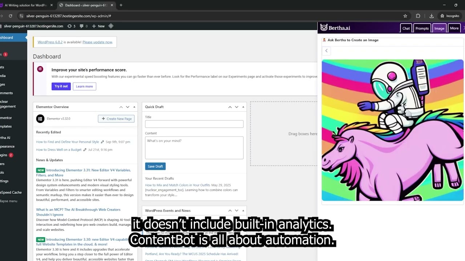Open WordPress 6.8.2 link
The height and width of the screenshot is (261, 465).
[50, 42]
